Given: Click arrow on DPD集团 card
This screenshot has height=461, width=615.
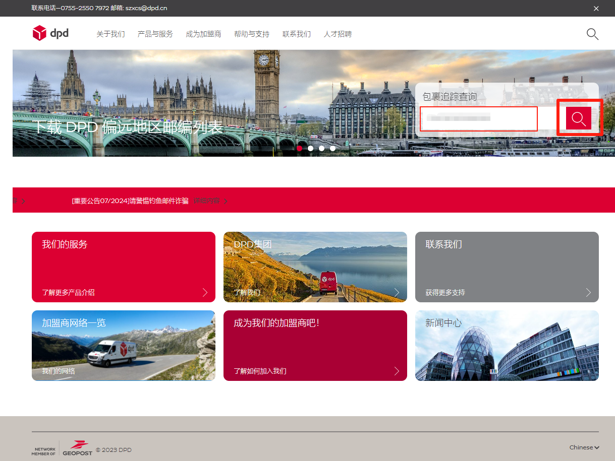Looking at the screenshot, I should tap(397, 292).
